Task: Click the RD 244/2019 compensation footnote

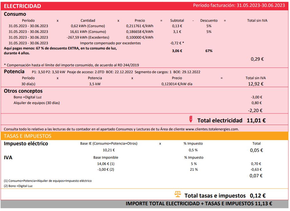Action: point(71,65)
